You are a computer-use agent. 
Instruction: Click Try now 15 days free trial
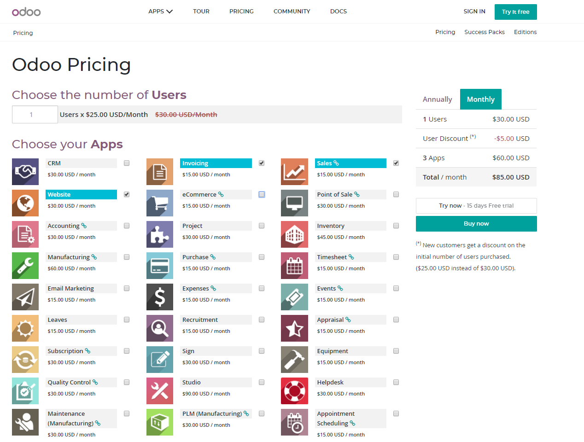476,206
